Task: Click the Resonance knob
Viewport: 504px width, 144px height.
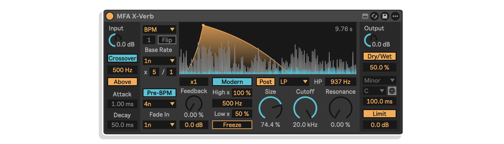Action: tap(340, 108)
